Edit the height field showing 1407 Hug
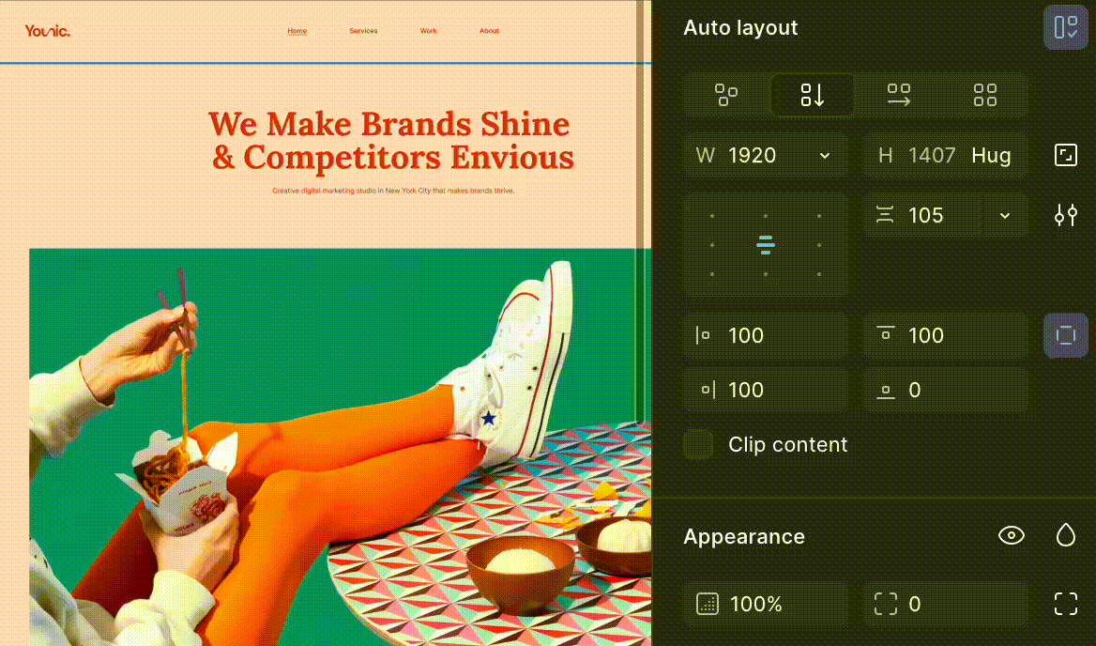This screenshot has height=646, width=1096. click(x=946, y=155)
